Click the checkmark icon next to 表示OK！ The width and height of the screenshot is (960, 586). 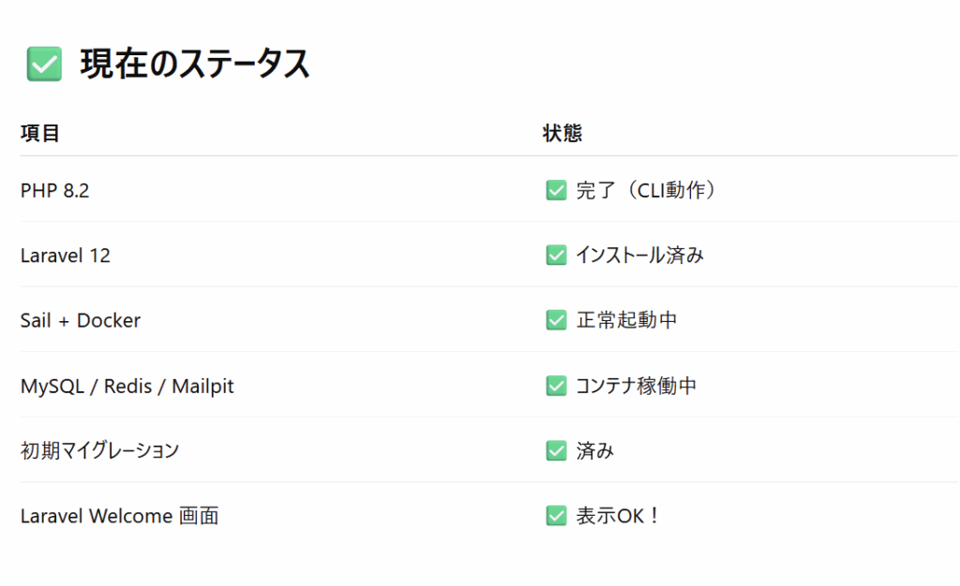tap(556, 516)
